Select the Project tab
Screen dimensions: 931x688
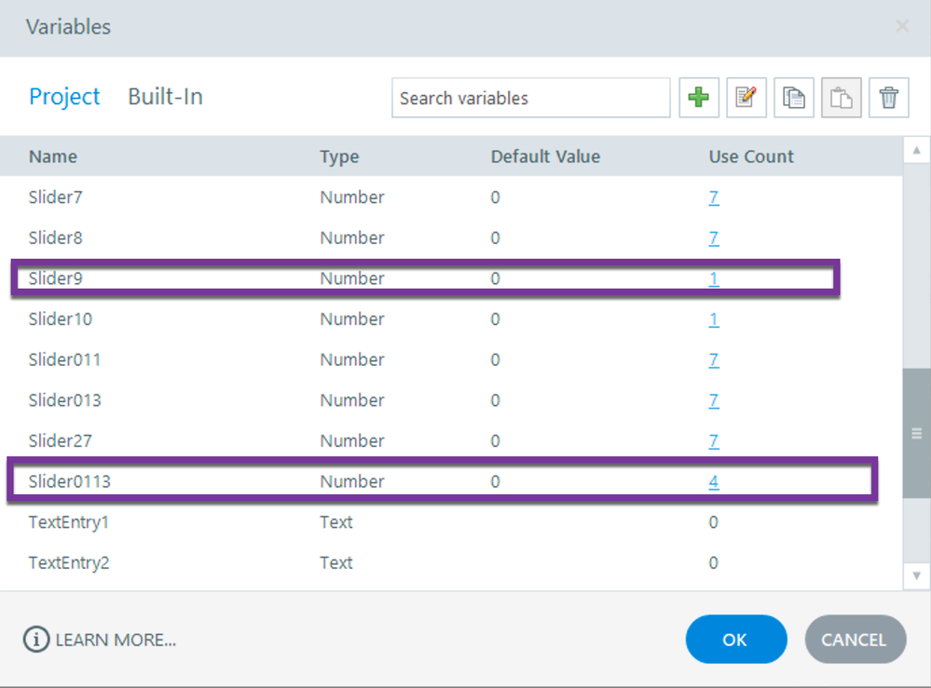coord(64,97)
